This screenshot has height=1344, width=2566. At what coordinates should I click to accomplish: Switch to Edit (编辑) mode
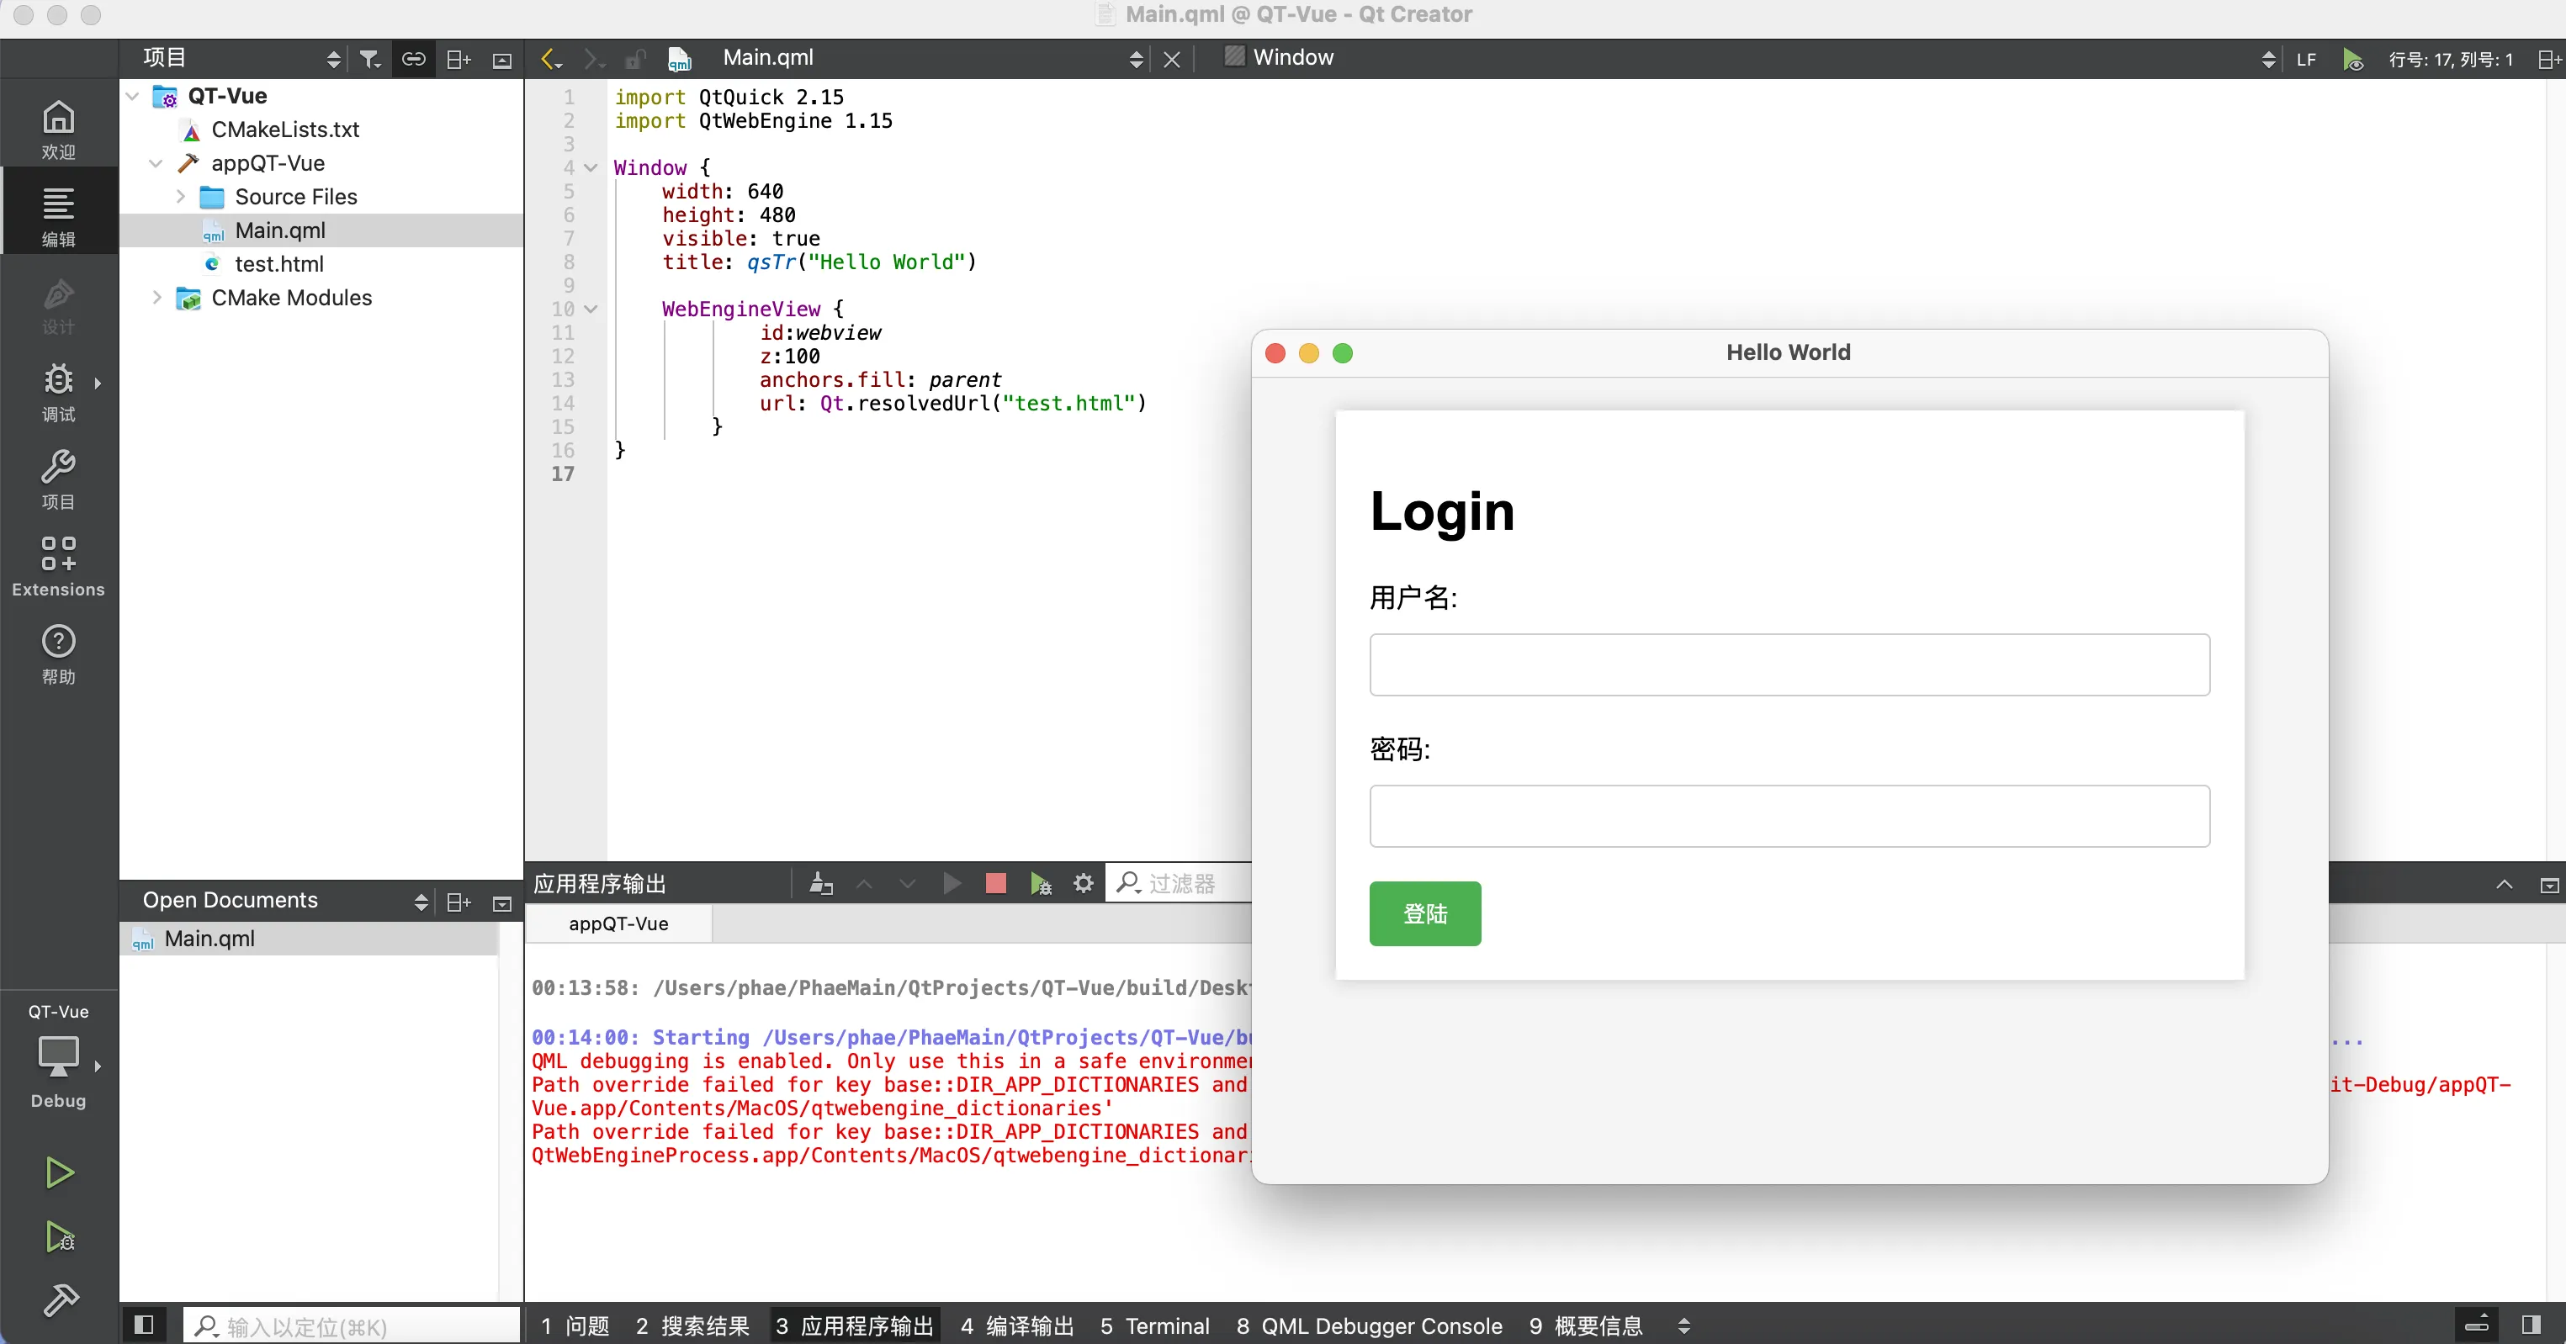pyautogui.click(x=58, y=216)
